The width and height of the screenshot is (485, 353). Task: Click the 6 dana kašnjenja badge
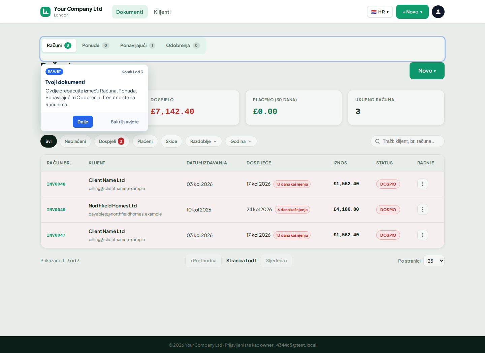[x=293, y=209]
